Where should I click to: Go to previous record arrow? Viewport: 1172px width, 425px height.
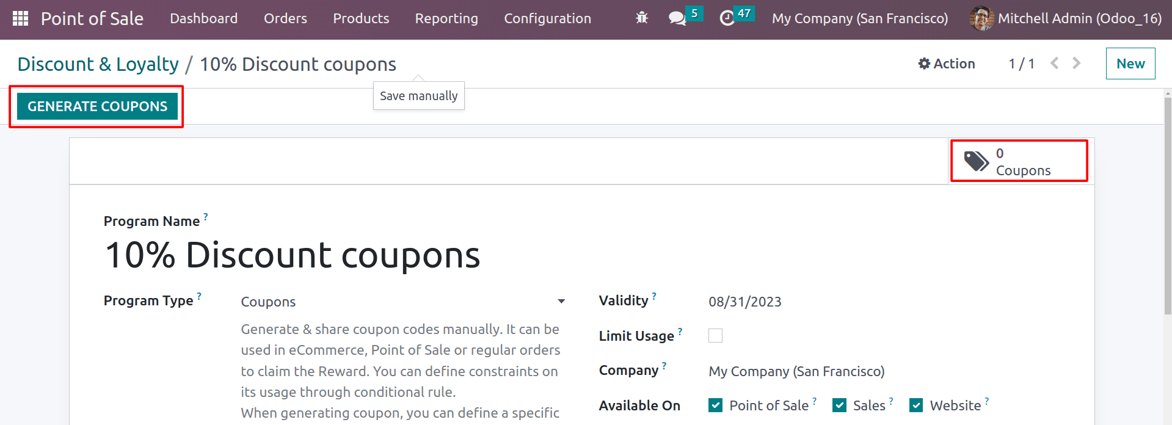(1054, 63)
